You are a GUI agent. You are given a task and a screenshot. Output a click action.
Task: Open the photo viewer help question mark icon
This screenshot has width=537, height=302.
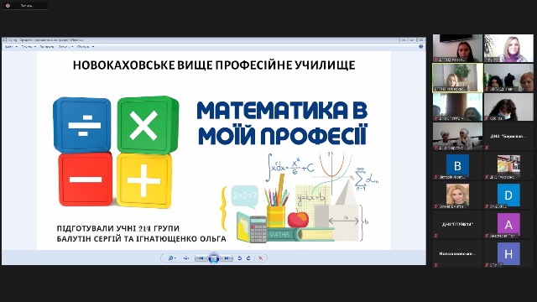click(421, 47)
